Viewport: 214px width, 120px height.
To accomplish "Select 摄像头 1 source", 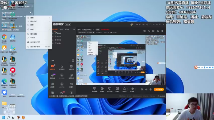I will point(59,33).
